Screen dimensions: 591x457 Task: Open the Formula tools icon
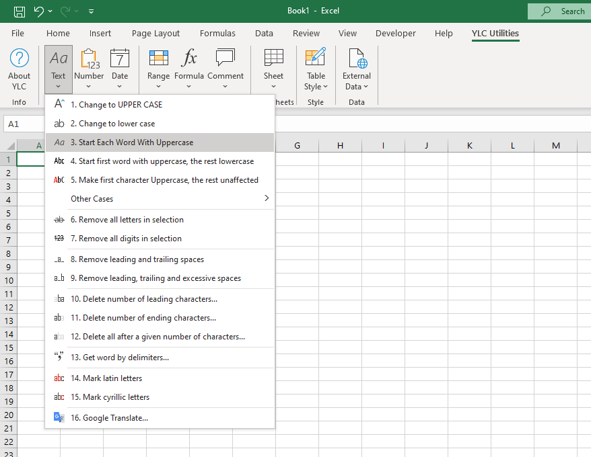189,59
